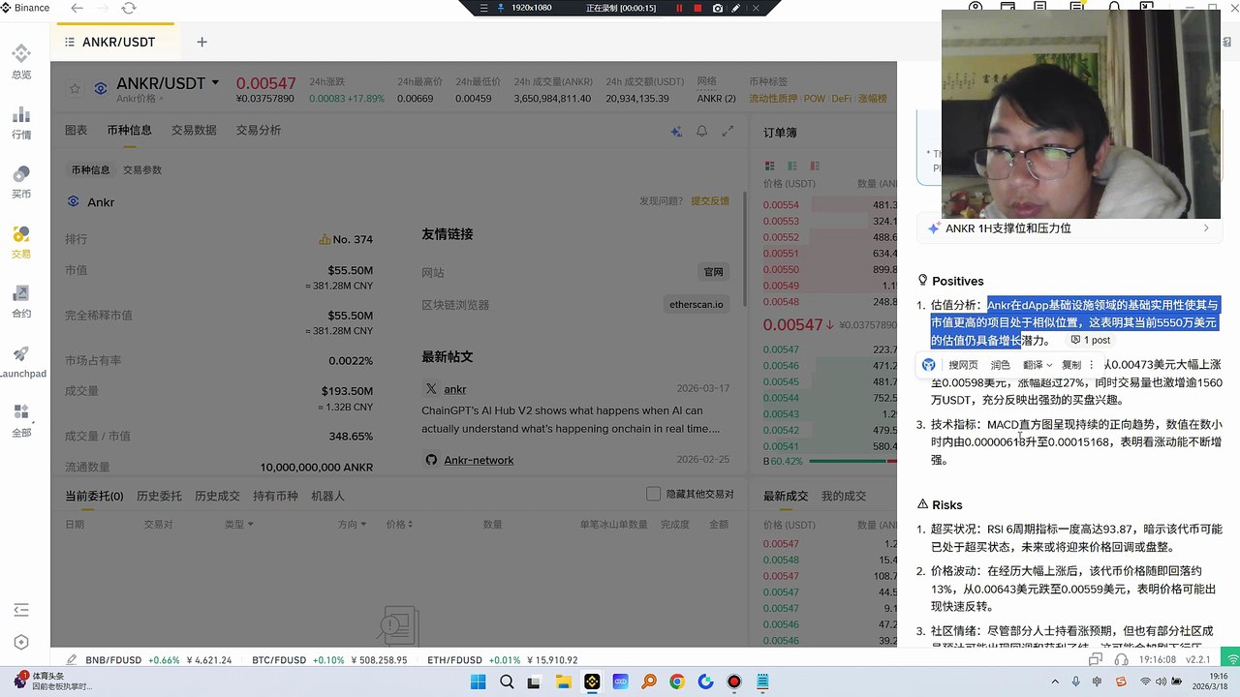Pin the recorder toolbar

point(501,8)
